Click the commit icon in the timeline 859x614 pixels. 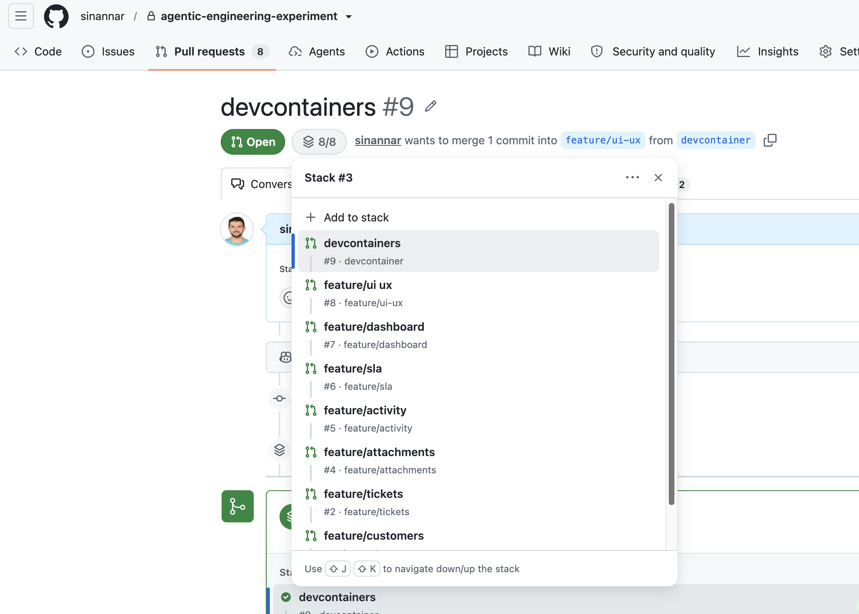[x=279, y=399]
